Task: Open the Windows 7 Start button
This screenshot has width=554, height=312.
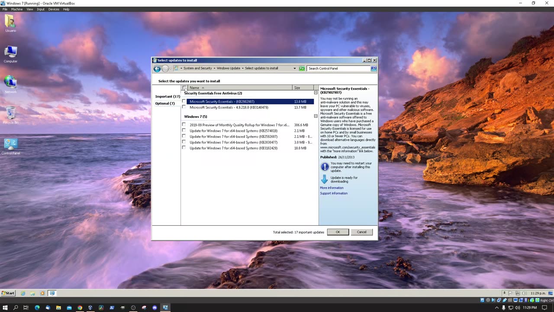Action: click(x=8, y=293)
